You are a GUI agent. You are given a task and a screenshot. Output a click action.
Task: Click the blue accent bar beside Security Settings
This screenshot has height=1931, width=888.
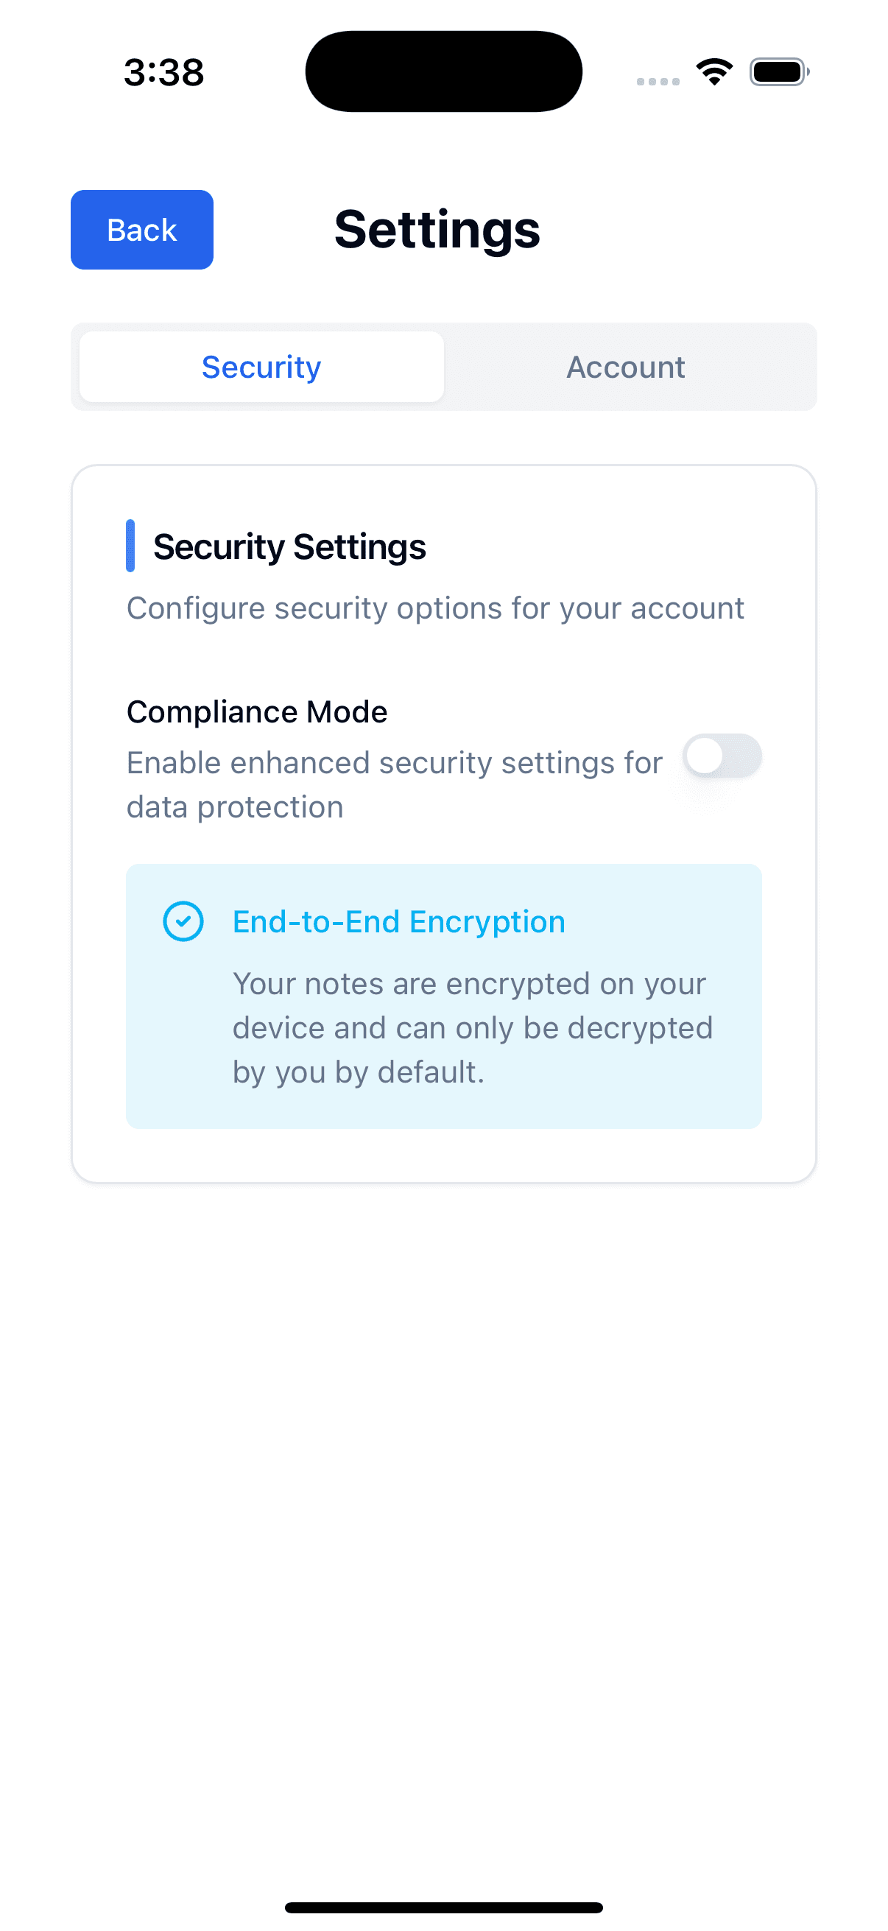(132, 546)
